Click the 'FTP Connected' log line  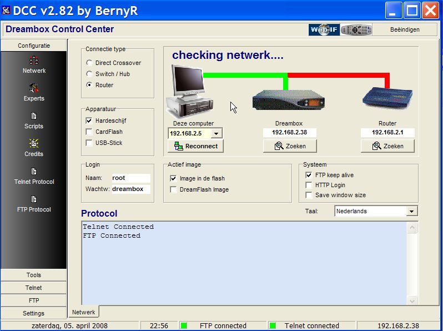tap(112, 235)
